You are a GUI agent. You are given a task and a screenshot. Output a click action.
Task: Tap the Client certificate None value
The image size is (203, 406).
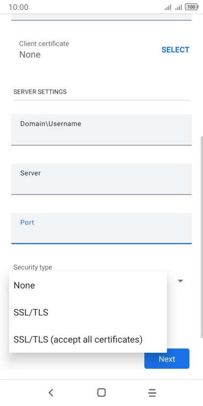[30, 55]
